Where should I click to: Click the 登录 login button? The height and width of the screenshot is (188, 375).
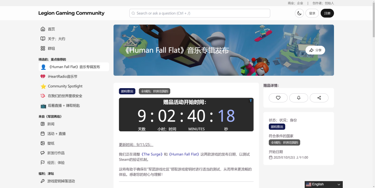pyautogui.click(x=312, y=13)
